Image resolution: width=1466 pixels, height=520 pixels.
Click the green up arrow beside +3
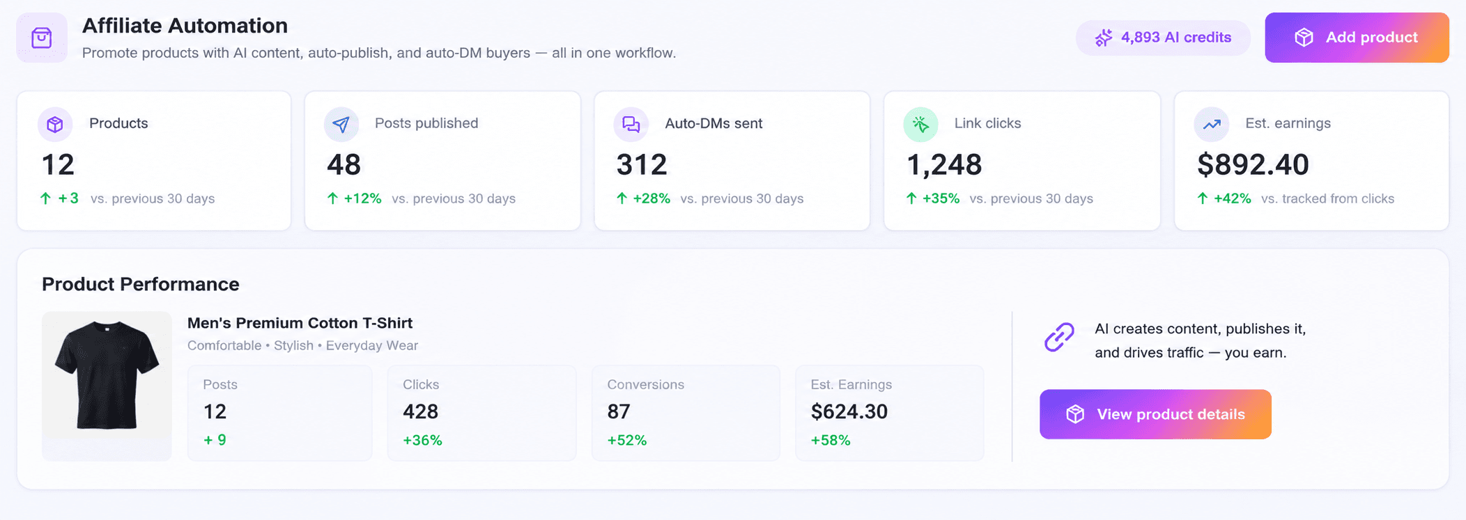click(46, 198)
